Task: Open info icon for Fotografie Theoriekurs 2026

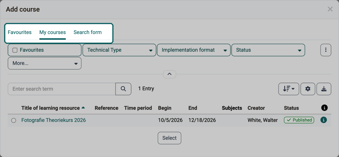Action: pyautogui.click(x=323, y=120)
